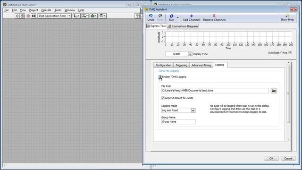Switch to Triggering tab
The height and width of the screenshot is (170, 302).
tap(181, 65)
